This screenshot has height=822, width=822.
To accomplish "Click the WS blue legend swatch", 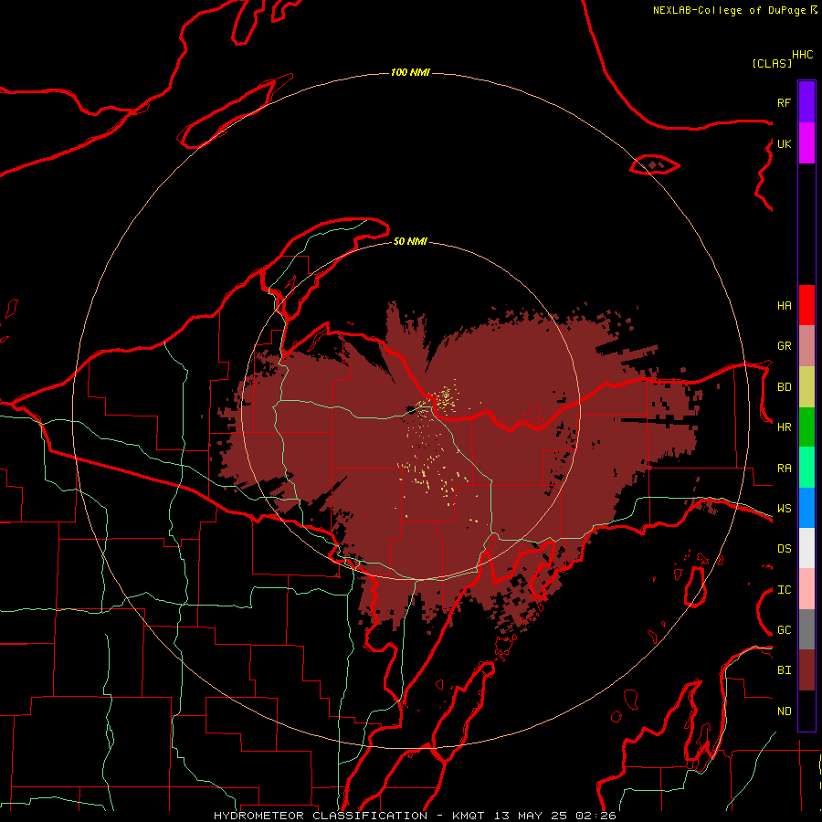I will (x=806, y=508).
